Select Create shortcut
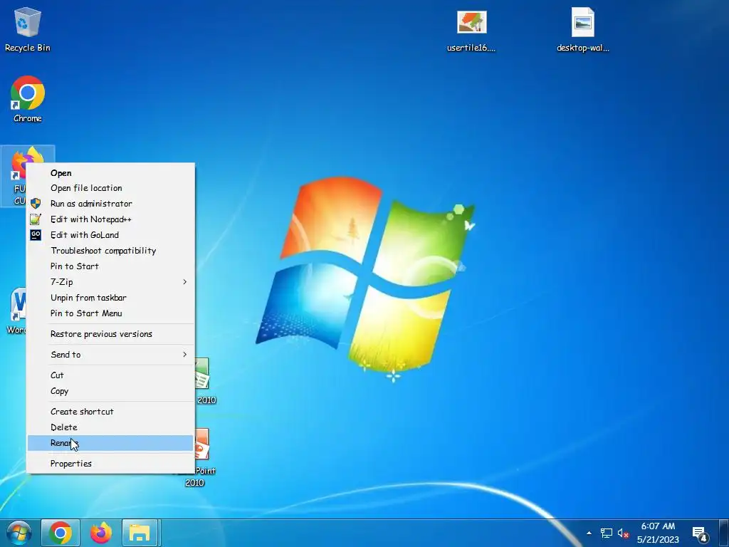The height and width of the screenshot is (547, 729). (110, 411)
